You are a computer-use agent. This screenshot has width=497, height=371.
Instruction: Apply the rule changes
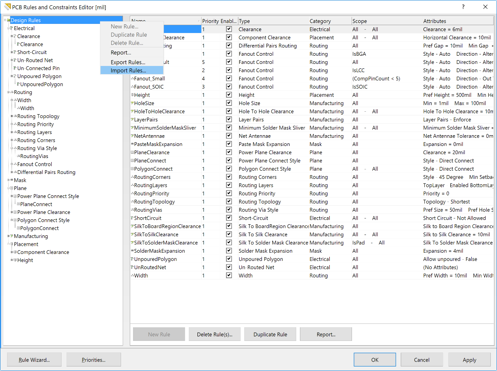click(469, 360)
